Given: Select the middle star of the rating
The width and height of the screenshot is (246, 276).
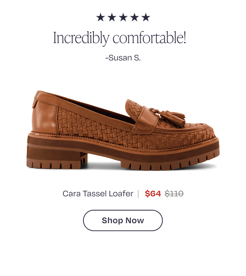Looking at the screenshot, I should (123, 17).
